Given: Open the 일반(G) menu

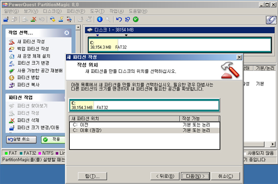Looking at the screenshot, I should 11,11.
